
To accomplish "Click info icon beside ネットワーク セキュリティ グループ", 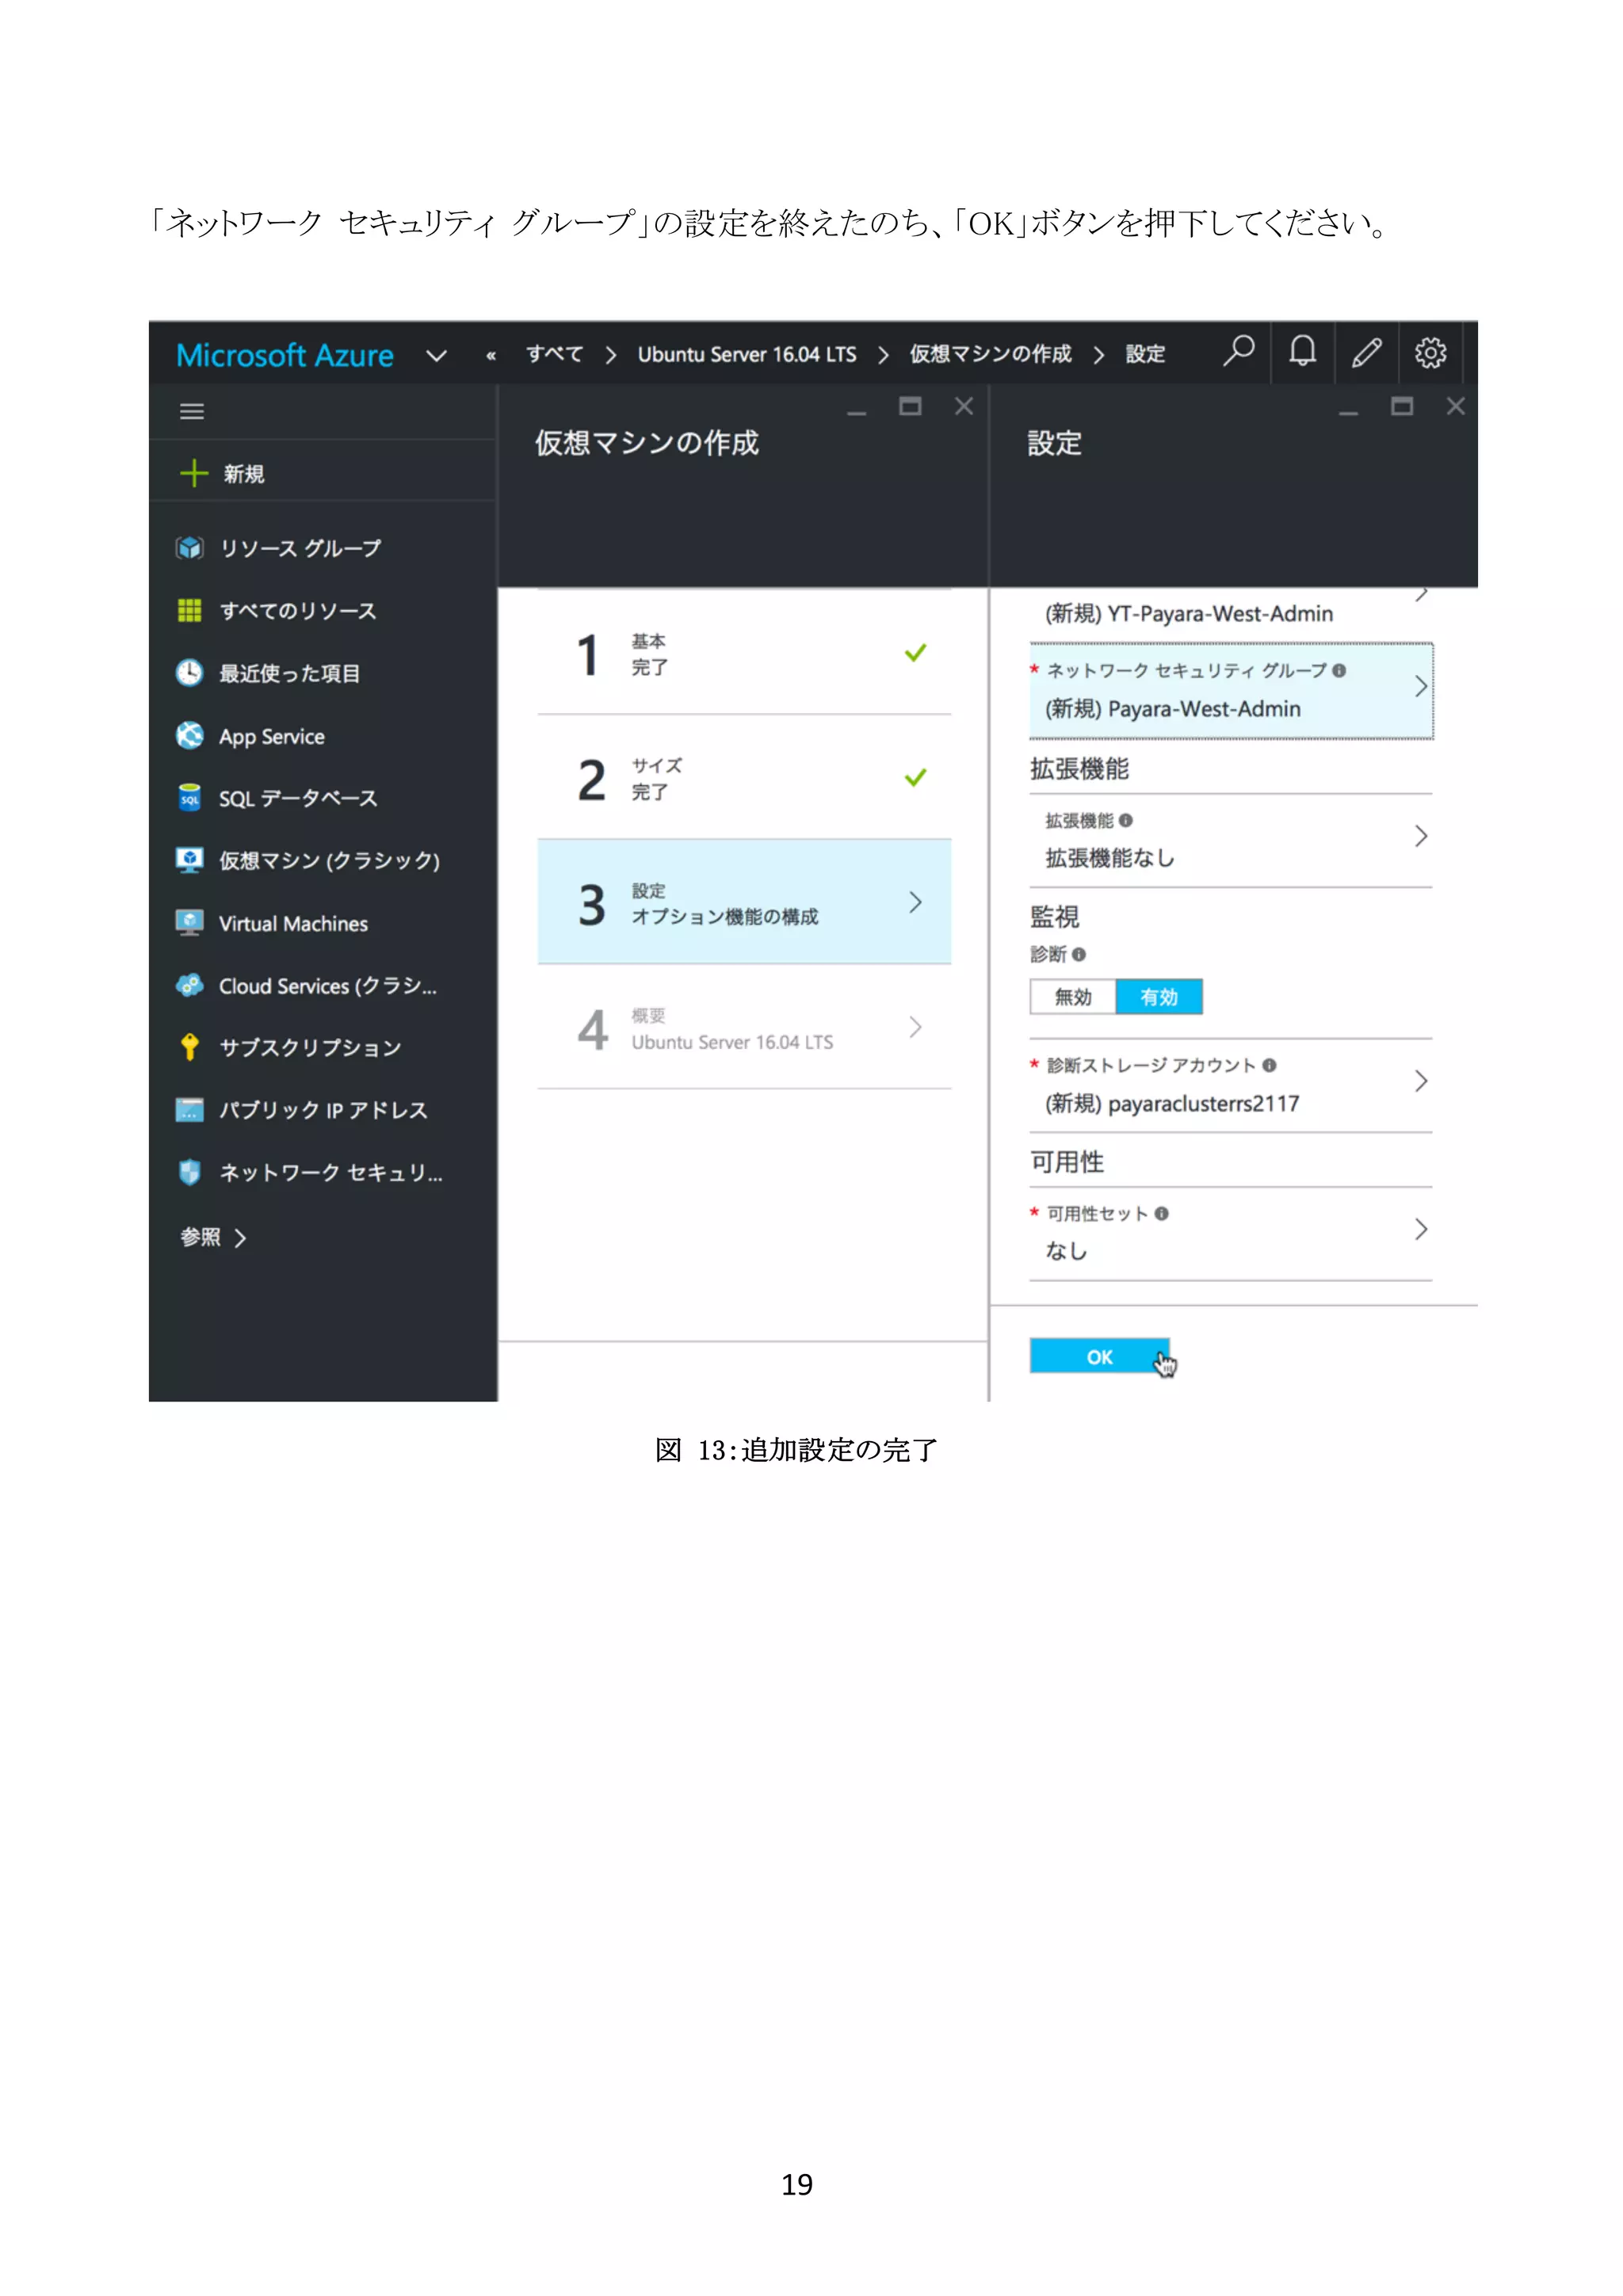I will click(1339, 670).
